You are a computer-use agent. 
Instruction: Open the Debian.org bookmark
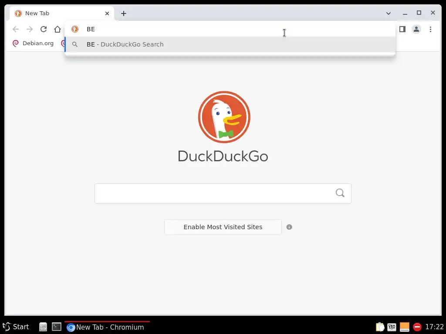33,43
